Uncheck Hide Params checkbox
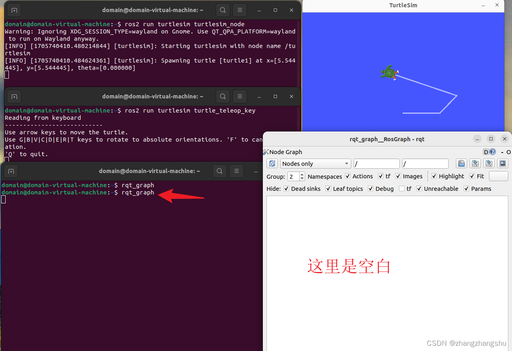Screen dimensions: 512x351 [x=466, y=189]
